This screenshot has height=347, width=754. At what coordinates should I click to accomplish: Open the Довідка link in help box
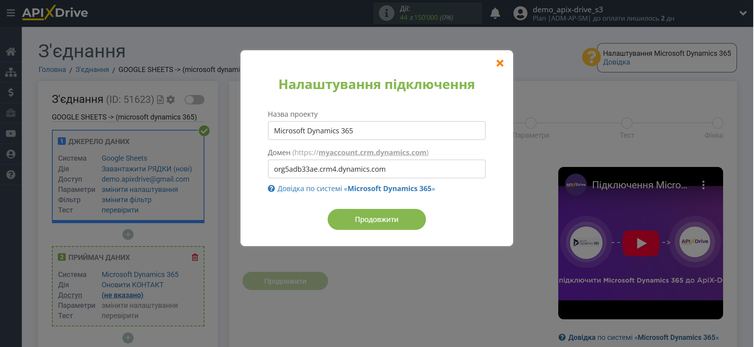coord(617,62)
